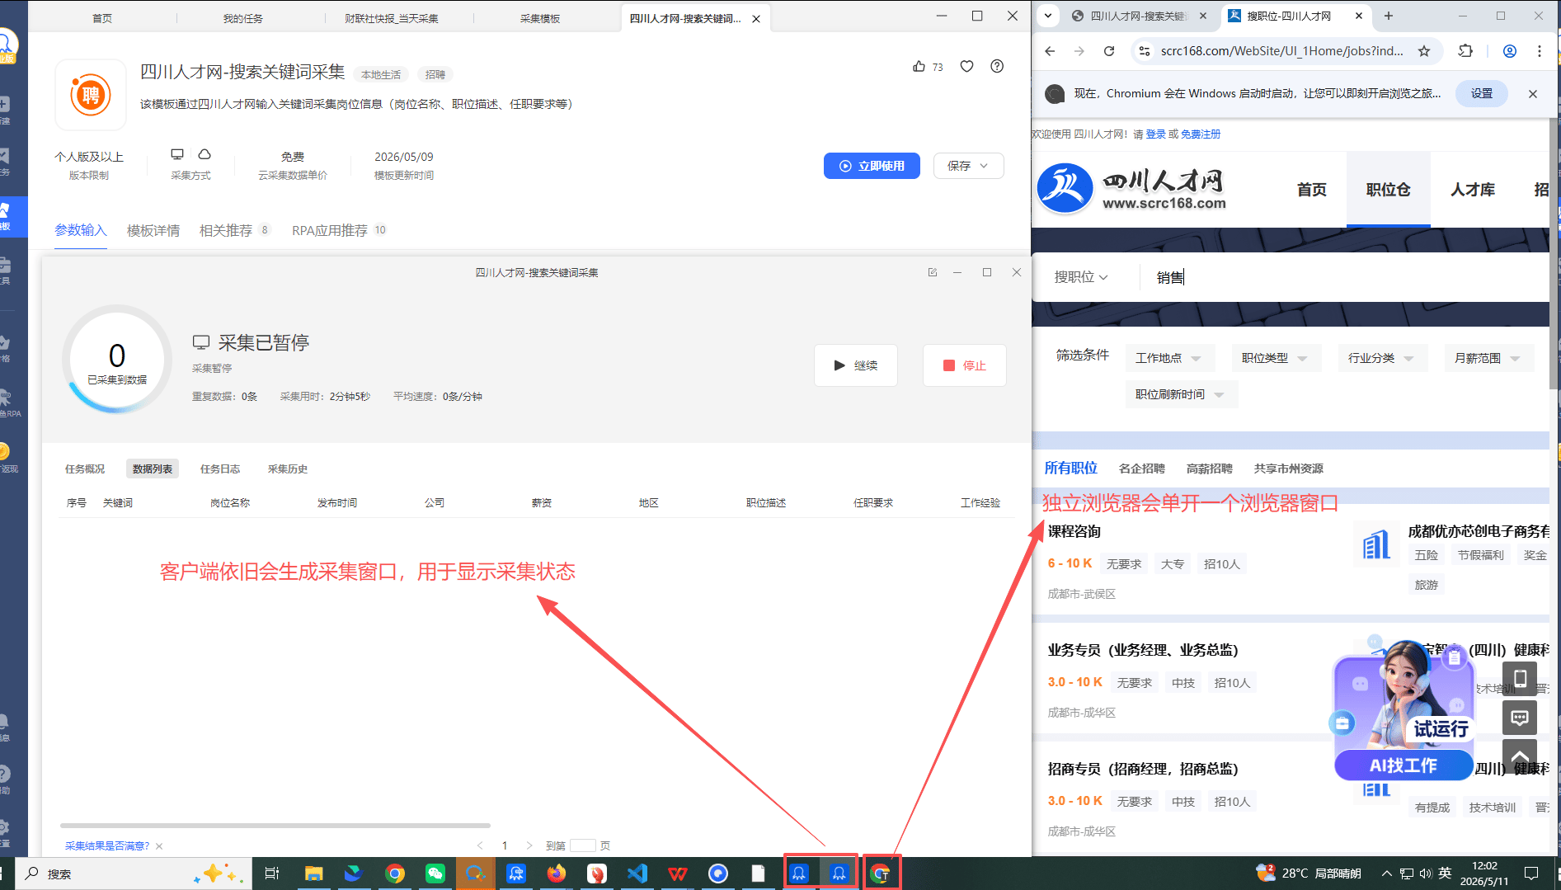Image resolution: width=1561 pixels, height=890 pixels.
Task: Click the red 停止 stop button
Action: 964,365
